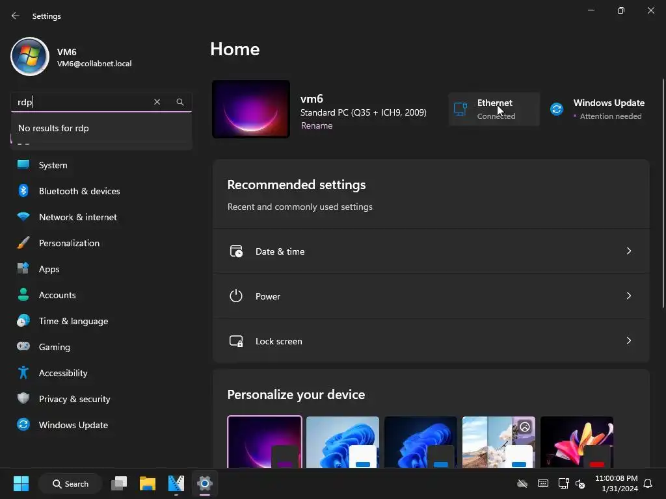Click the Lock screen icon
This screenshot has width=666, height=499.
pos(236,340)
